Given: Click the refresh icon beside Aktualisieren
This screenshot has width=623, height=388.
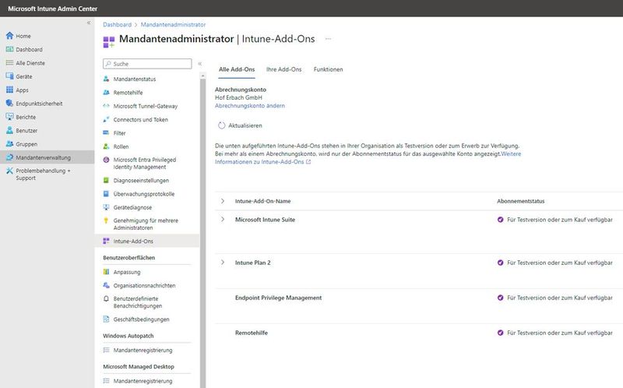Looking at the screenshot, I should coord(221,125).
